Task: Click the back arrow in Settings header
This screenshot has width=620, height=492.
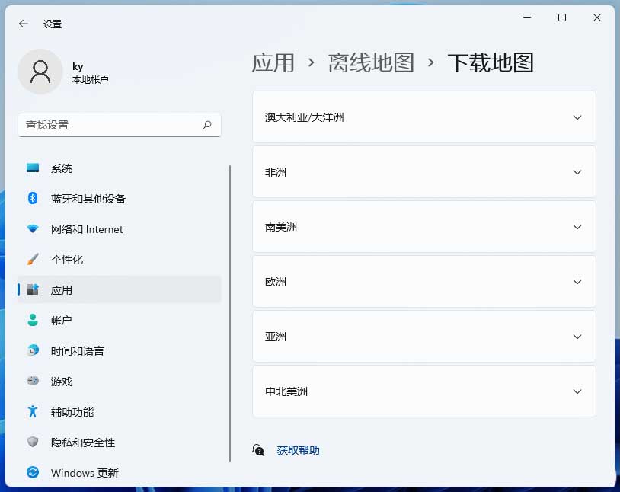Action: pos(24,24)
